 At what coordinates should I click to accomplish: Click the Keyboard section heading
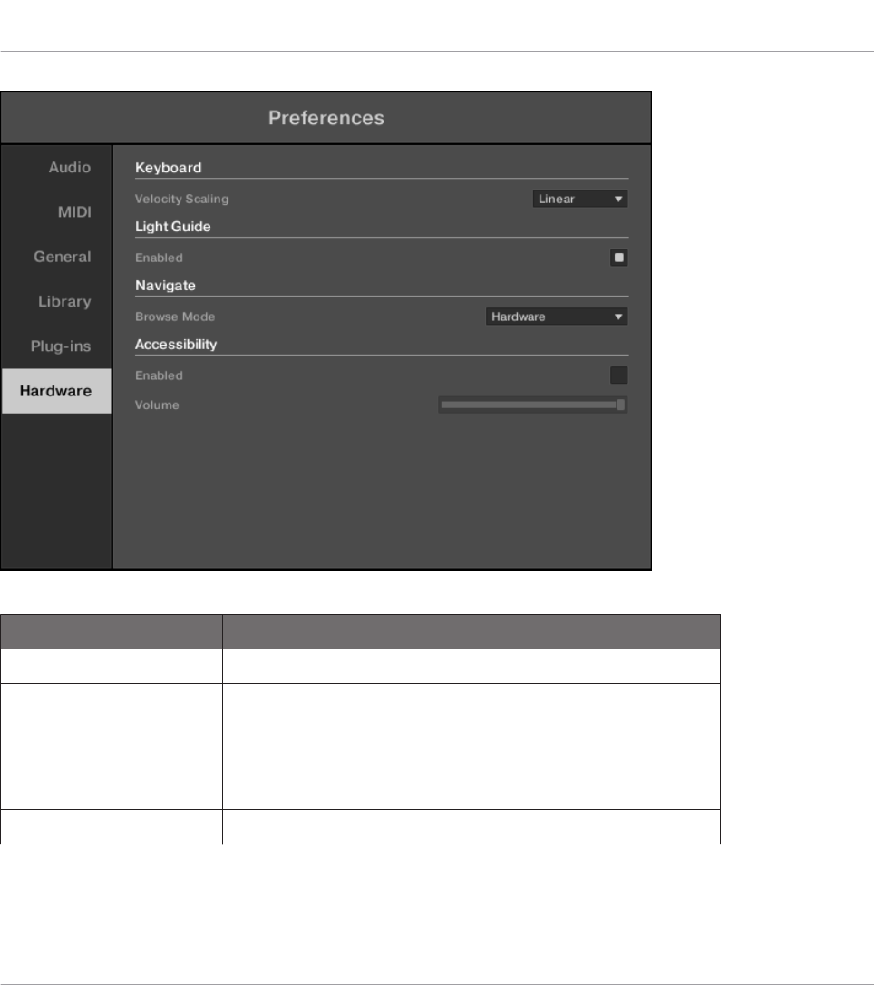coord(169,168)
